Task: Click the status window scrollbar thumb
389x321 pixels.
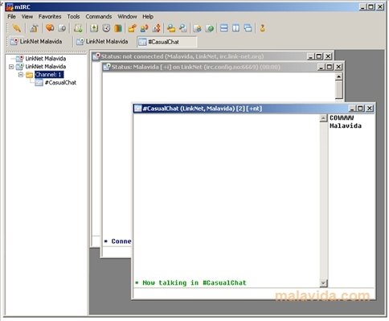Action: point(339,90)
